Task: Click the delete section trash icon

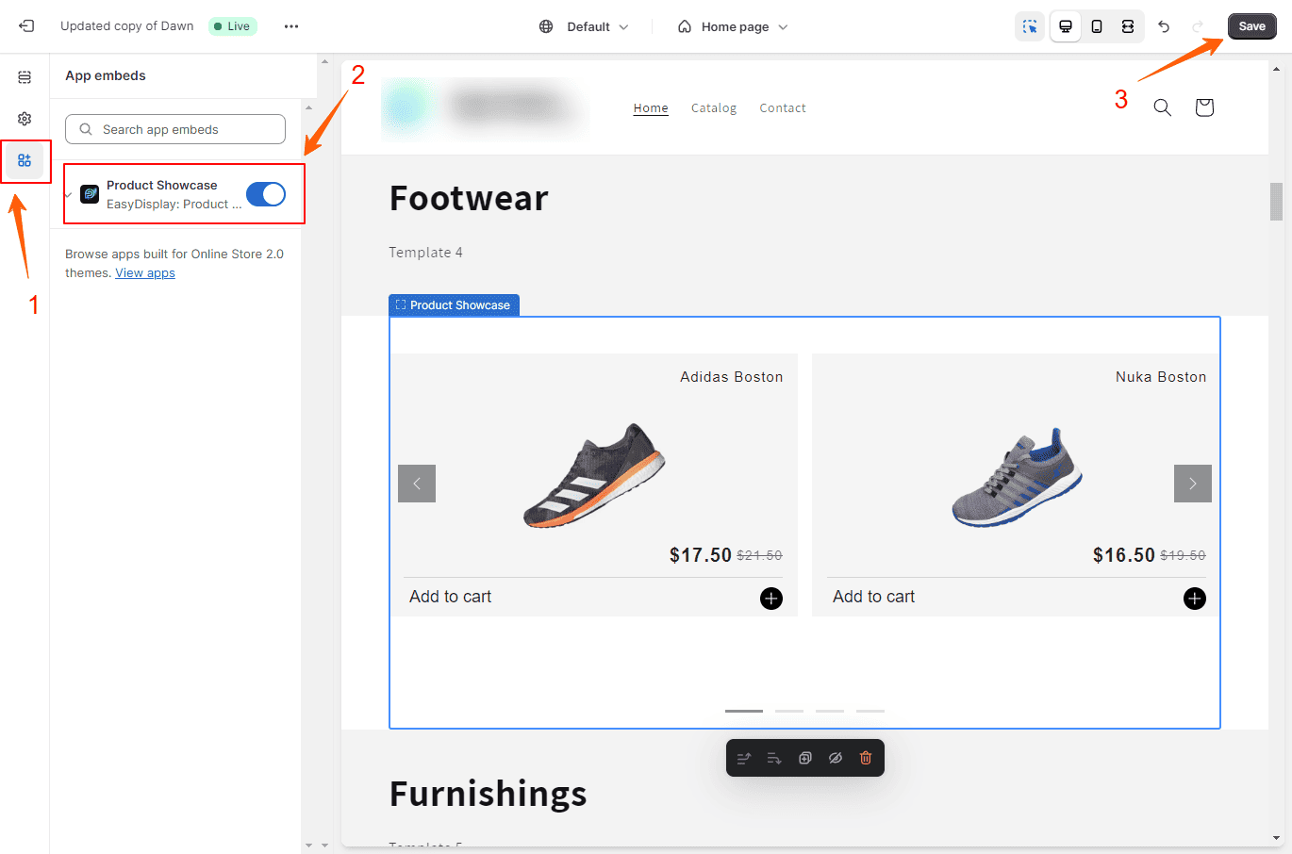Action: pyautogui.click(x=866, y=758)
